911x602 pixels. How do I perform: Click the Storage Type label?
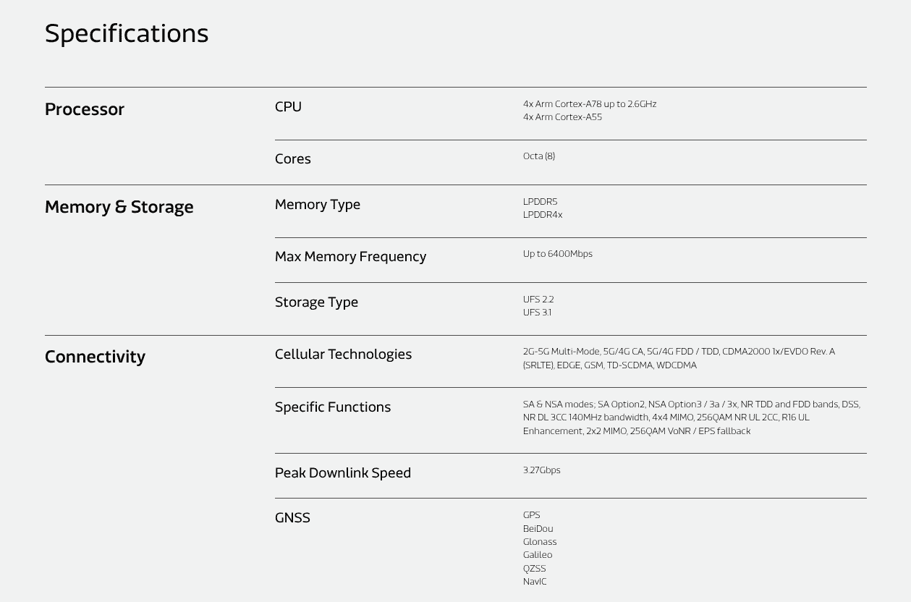pos(316,302)
